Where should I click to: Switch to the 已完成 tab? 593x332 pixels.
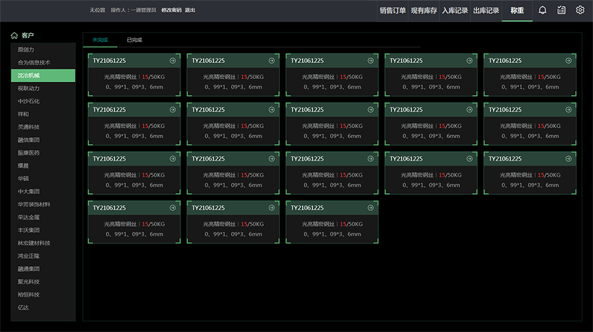(134, 40)
